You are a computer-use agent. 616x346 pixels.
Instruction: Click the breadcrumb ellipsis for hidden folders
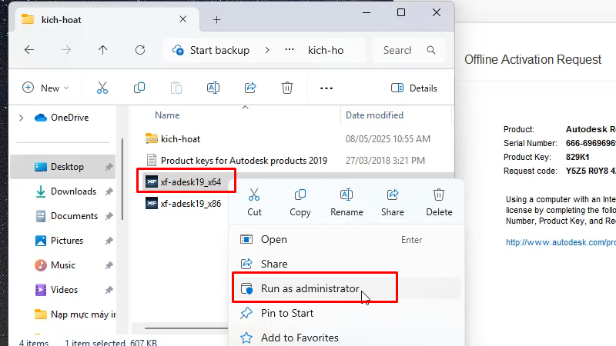(290, 50)
